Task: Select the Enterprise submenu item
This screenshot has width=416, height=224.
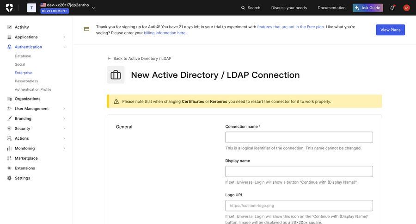Action: pyautogui.click(x=24, y=73)
